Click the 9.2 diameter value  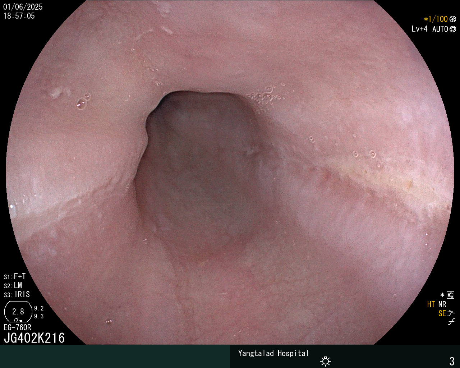[39, 308]
